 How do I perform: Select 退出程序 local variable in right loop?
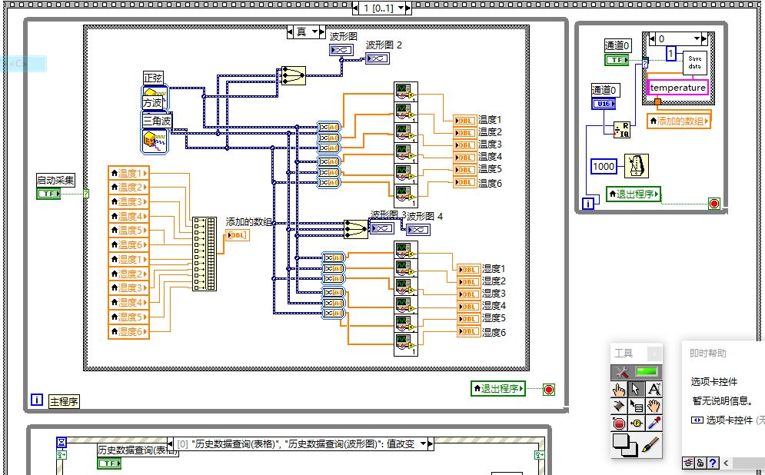pos(634,194)
